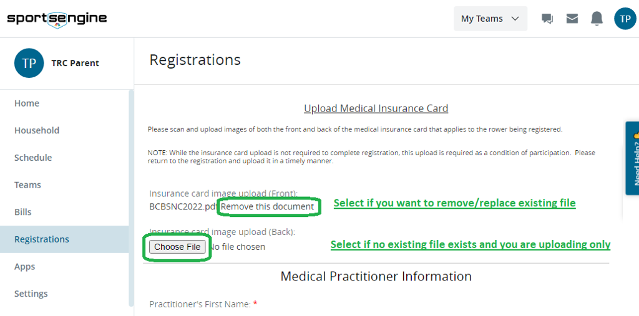
Task: Open the mail envelope icon
Action: 572,19
